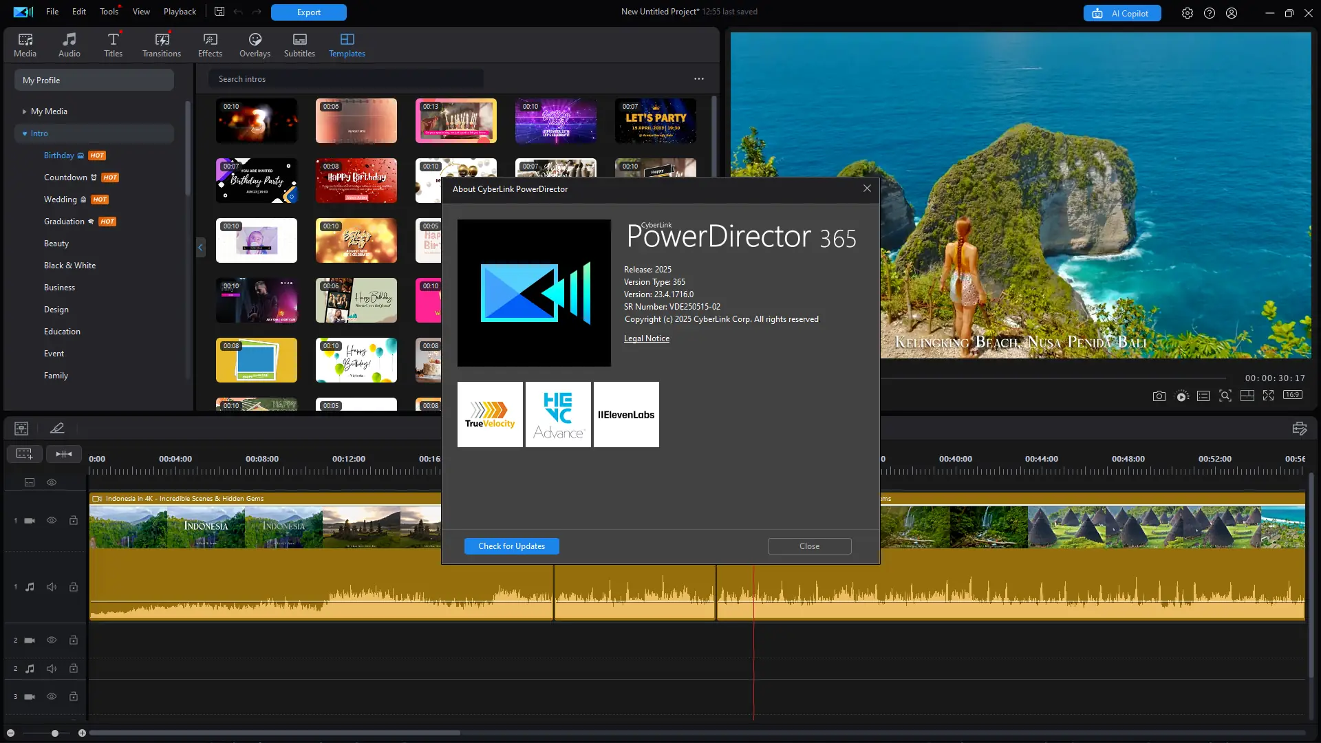Open the Playback menu
The image size is (1321, 743).
point(180,12)
